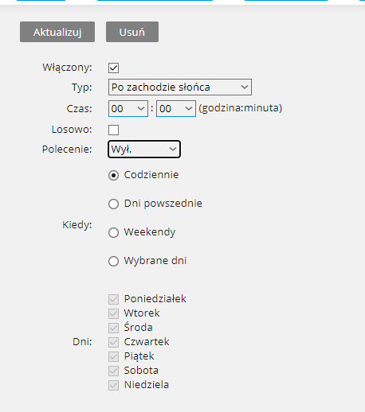Screen dimensions: 365x412
Task: Uncheck the Włączony checkbox
Action: pos(113,68)
